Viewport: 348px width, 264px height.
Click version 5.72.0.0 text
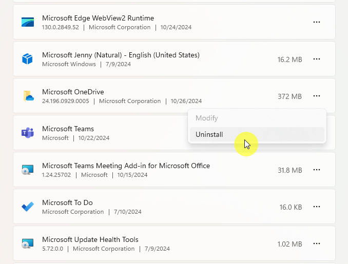(x=52, y=249)
